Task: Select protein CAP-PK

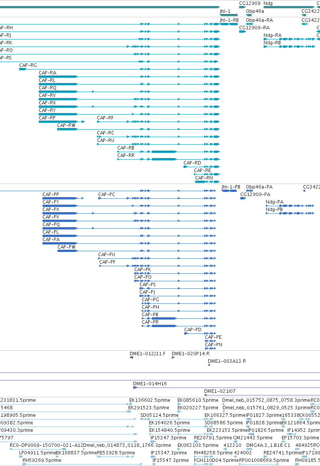Action: [x=143, y=269]
